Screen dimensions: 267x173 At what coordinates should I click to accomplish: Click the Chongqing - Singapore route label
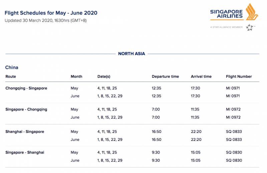click(x=26, y=89)
